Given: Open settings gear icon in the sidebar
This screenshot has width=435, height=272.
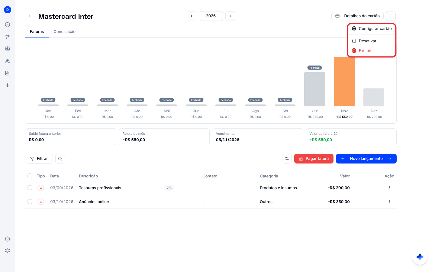Looking at the screenshot, I should 8,251.
